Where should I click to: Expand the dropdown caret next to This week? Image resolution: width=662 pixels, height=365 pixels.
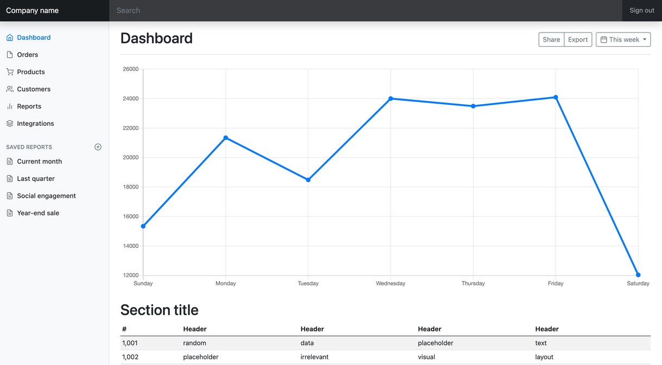pos(645,40)
